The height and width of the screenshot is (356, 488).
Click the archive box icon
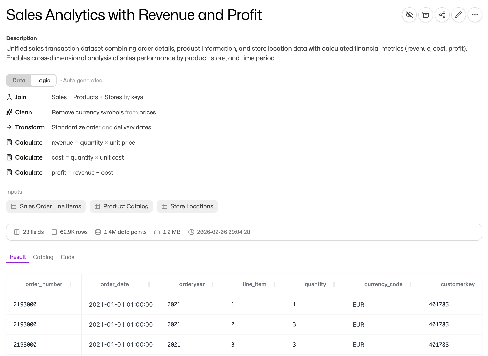coord(426,15)
